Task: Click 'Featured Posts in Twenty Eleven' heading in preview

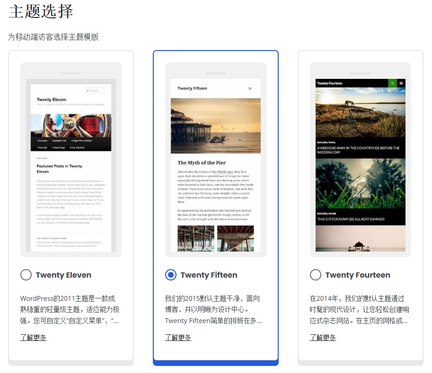Action: click(x=59, y=169)
